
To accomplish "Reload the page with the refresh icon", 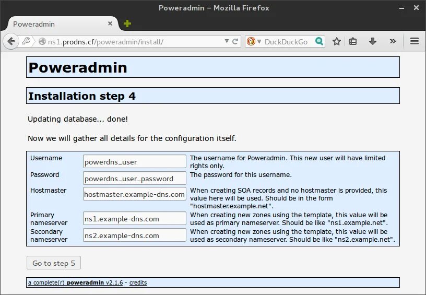I will tap(235, 41).
